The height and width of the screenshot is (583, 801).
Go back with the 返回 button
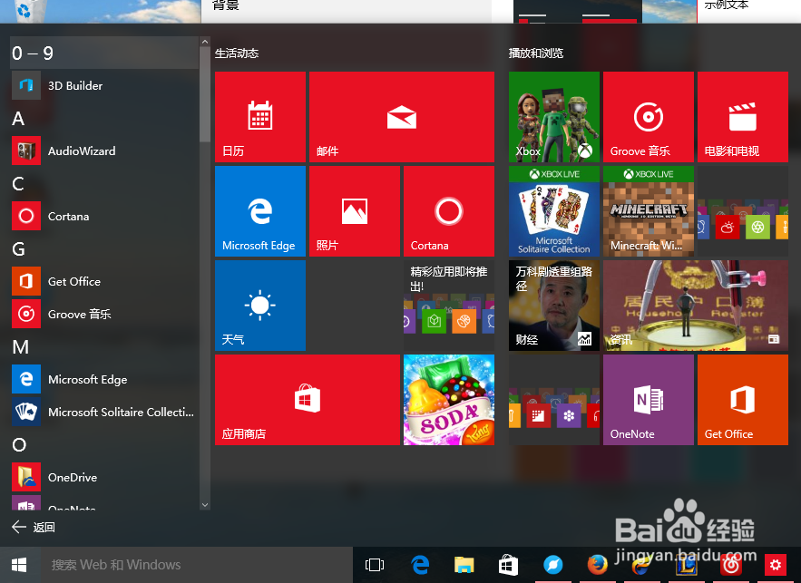34,527
